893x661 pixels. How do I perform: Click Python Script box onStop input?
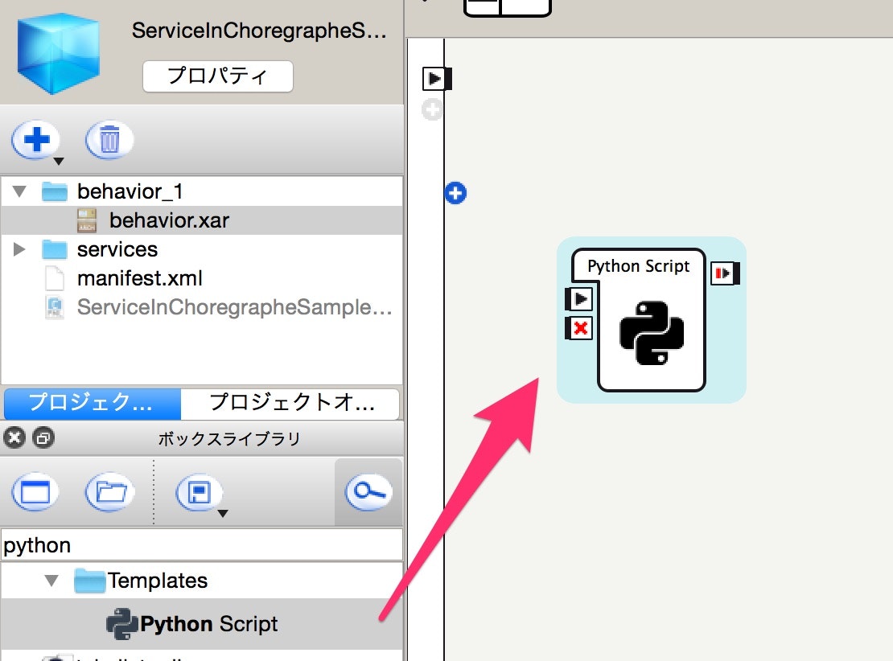coord(578,328)
